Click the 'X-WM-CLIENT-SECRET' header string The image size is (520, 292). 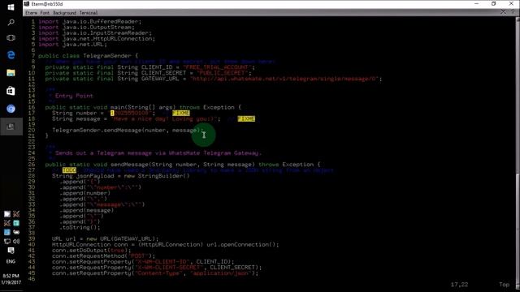169,267
